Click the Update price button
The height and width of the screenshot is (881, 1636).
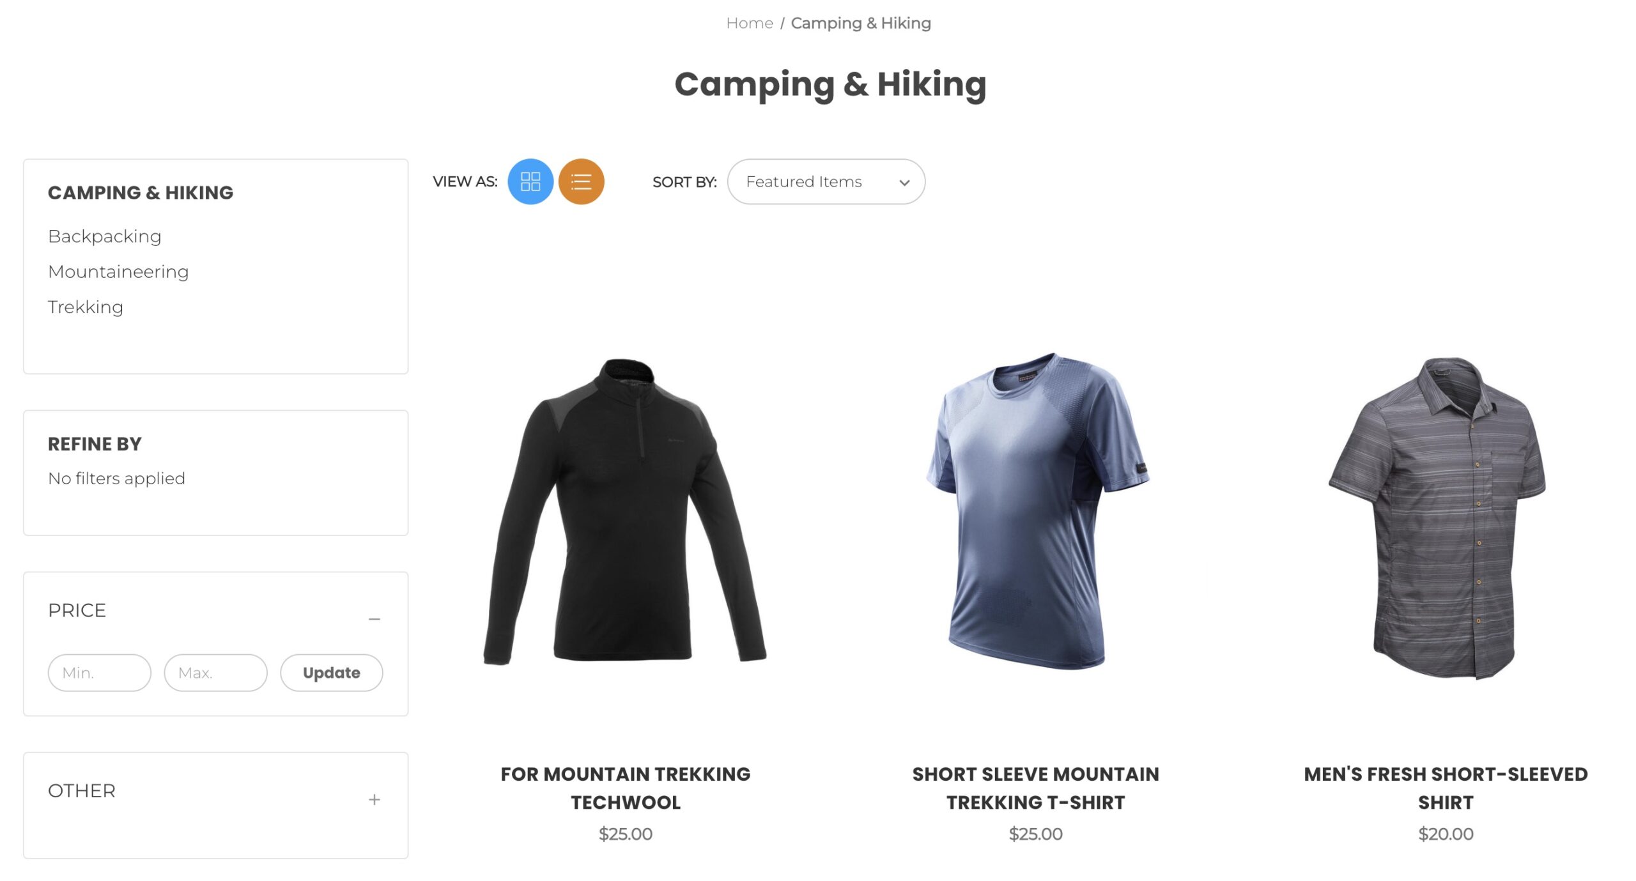coord(331,672)
